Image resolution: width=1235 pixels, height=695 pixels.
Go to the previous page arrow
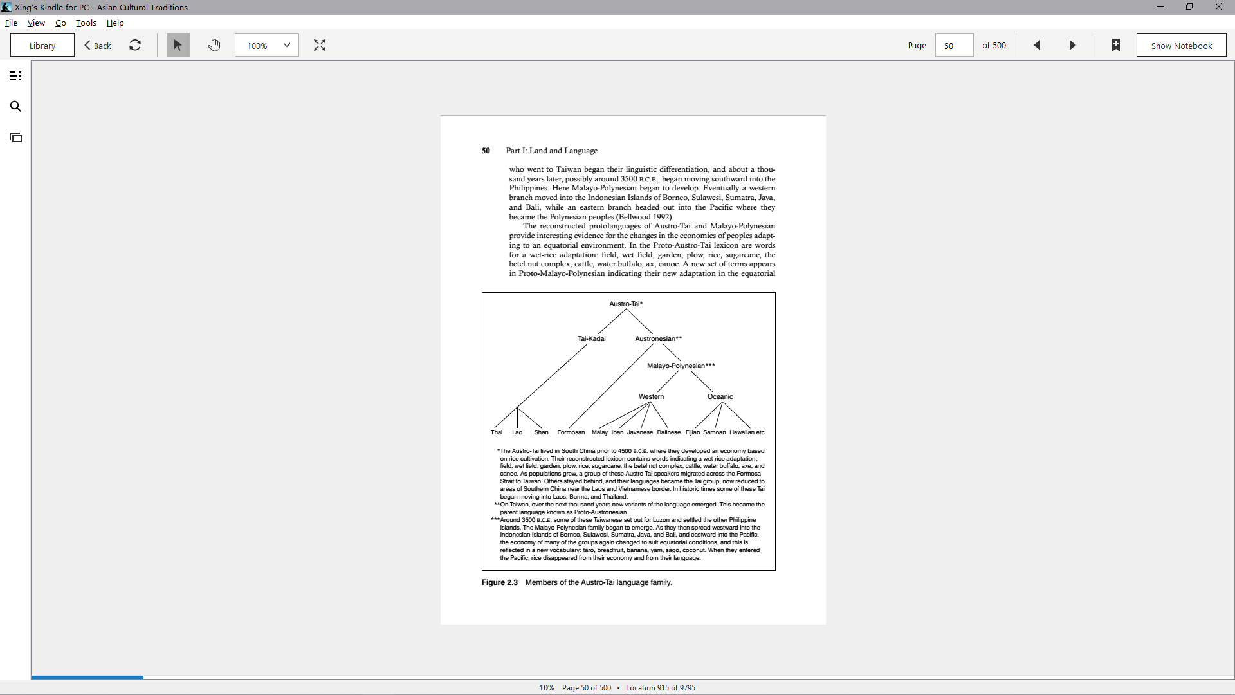click(x=1037, y=45)
